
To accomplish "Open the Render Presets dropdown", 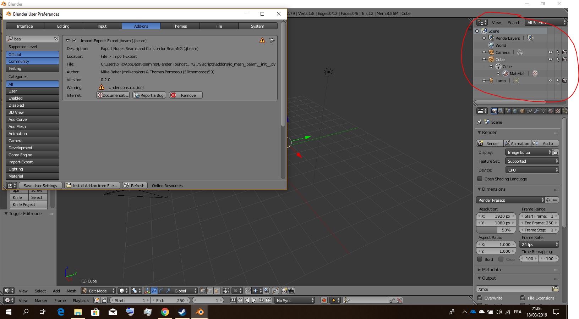I will coord(510,200).
